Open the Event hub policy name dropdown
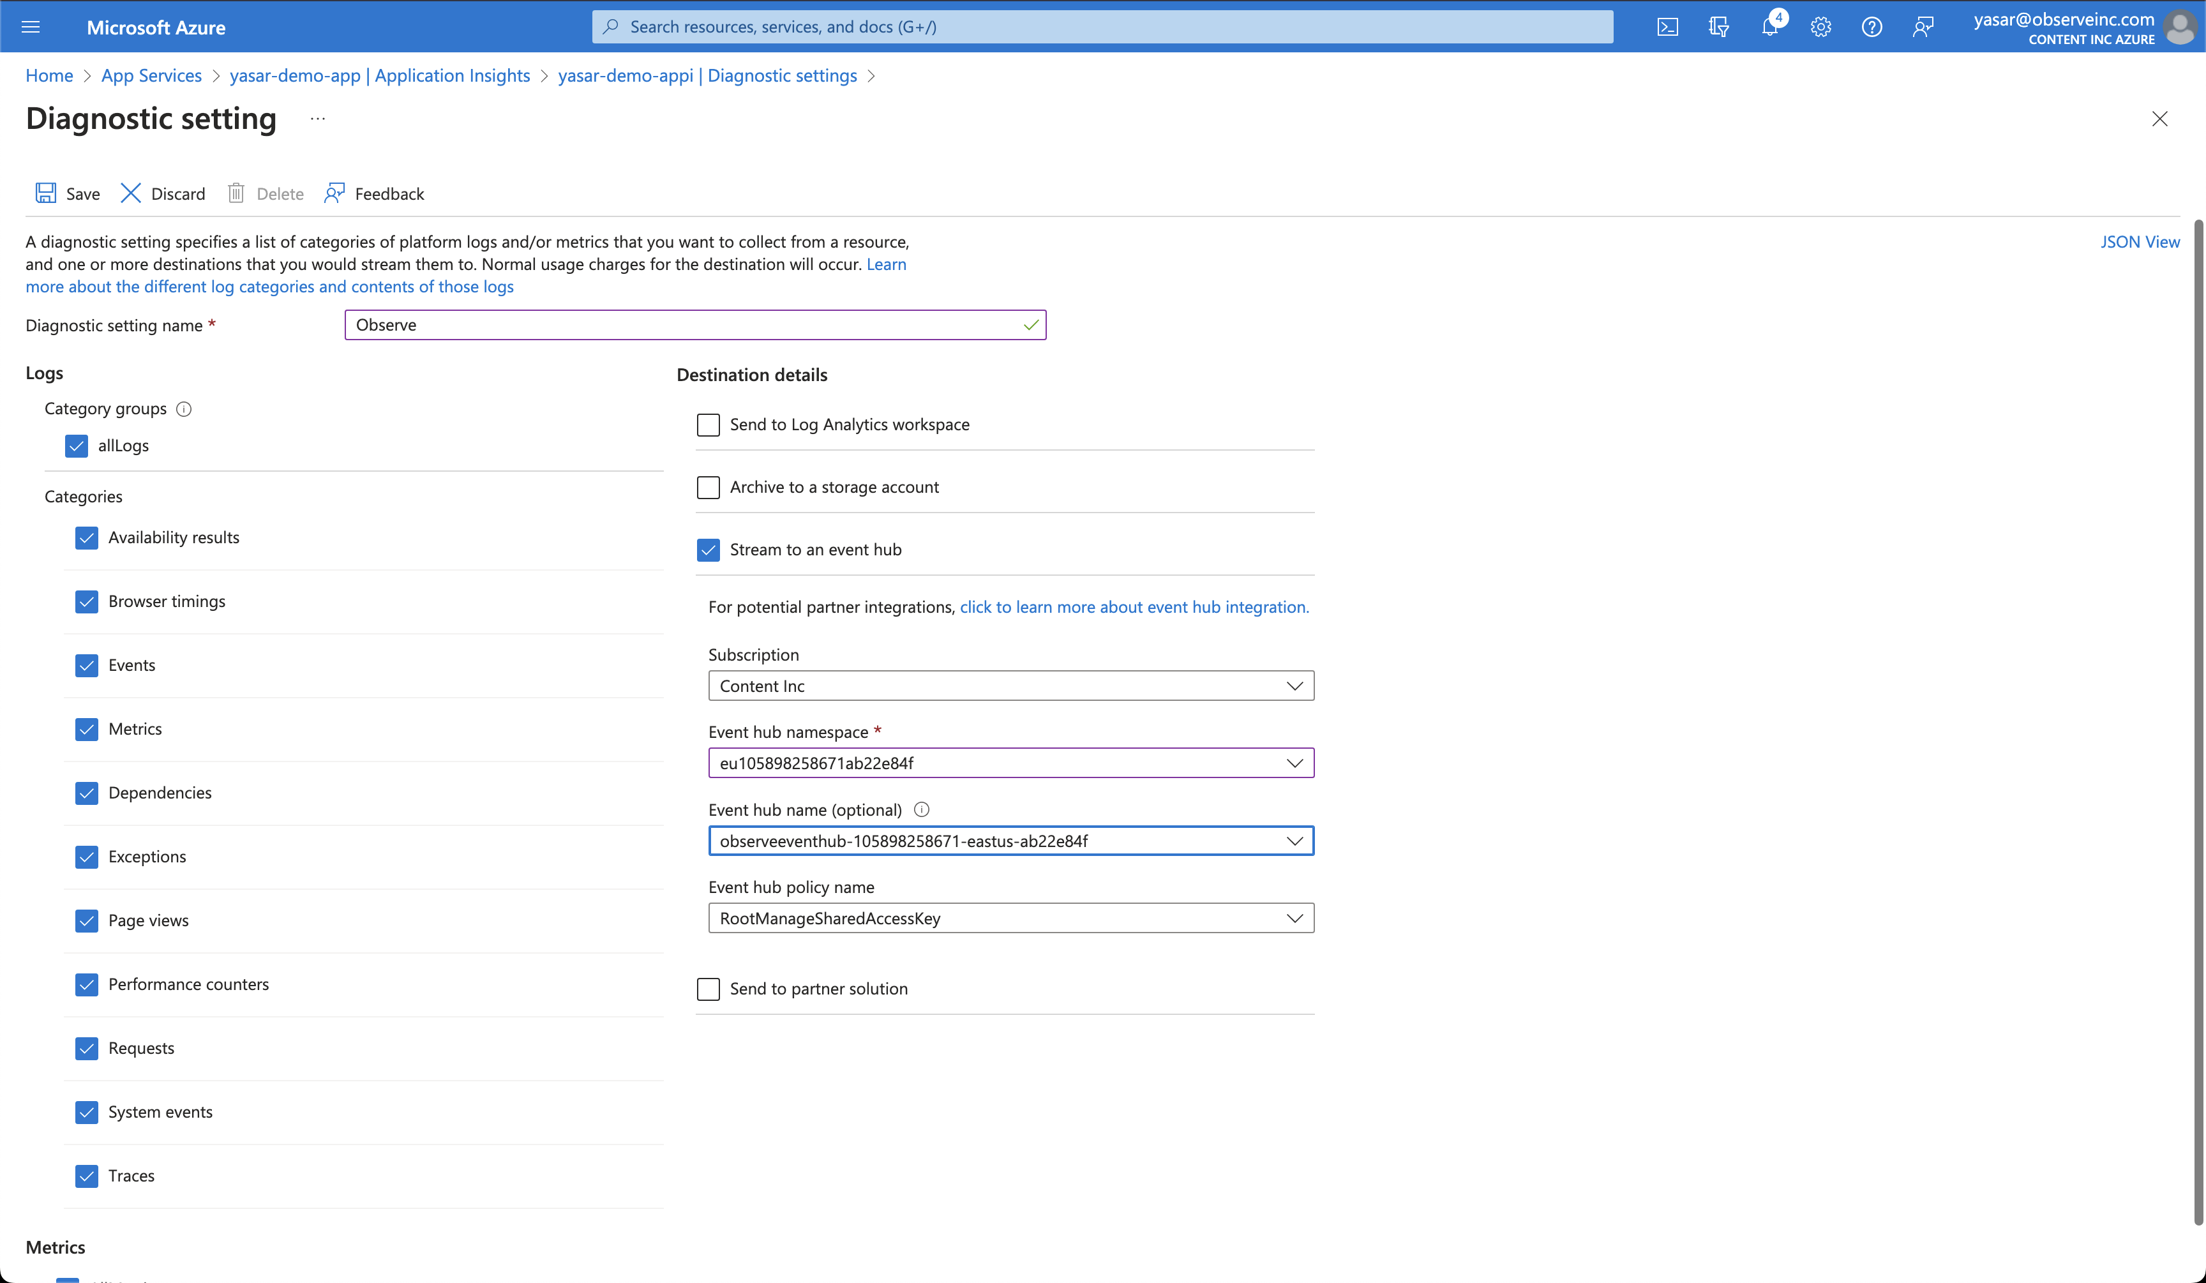Screen dimensions: 2206x1283 pos(1010,918)
